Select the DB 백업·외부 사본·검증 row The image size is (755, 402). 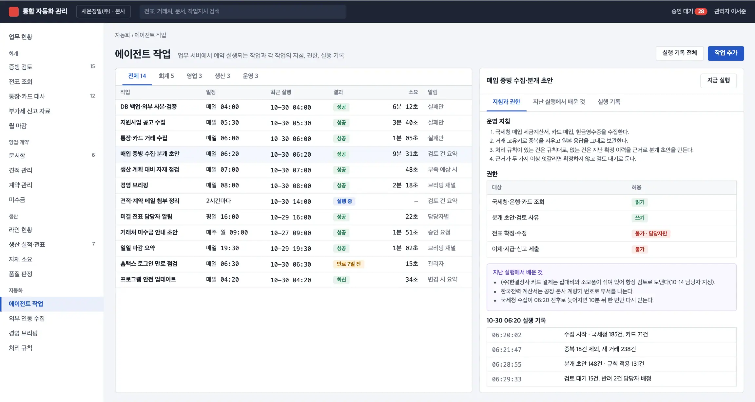tap(293, 107)
